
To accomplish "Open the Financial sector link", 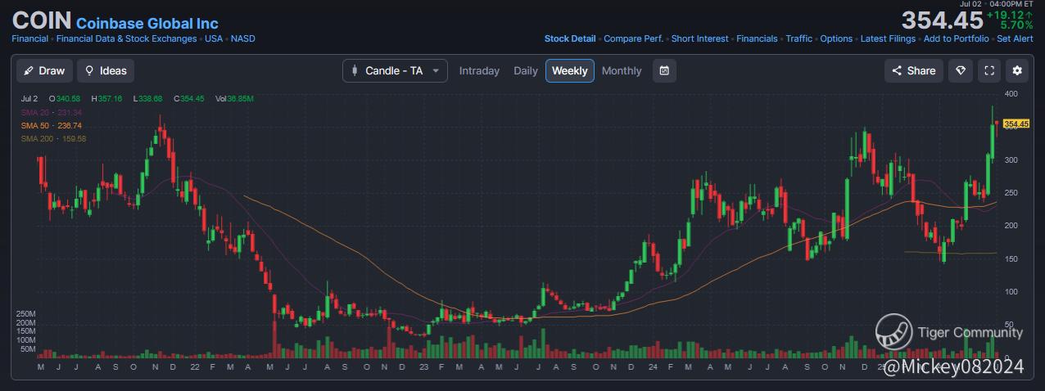I will pyautogui.click(x=29, y=38).
